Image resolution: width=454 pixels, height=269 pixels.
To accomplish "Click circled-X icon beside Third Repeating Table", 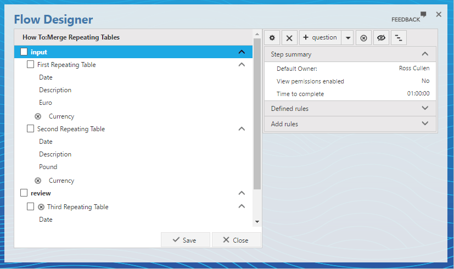I will [41, 207].
